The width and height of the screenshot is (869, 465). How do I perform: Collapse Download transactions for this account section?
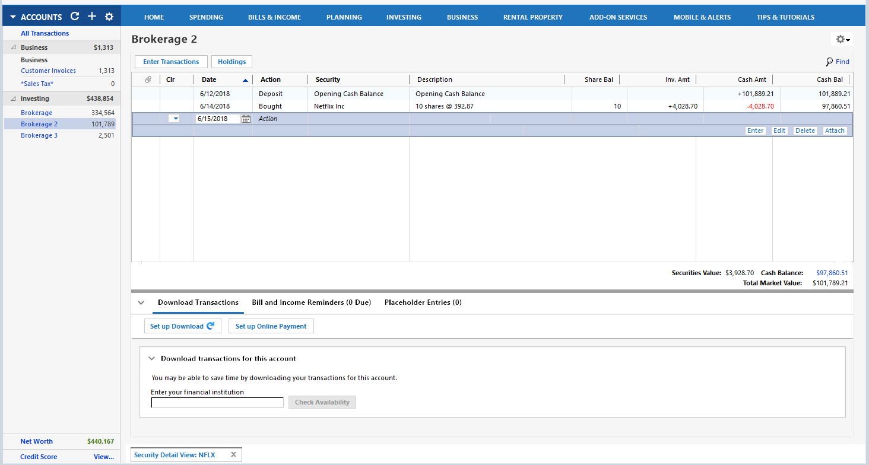(x=152, y=359)
